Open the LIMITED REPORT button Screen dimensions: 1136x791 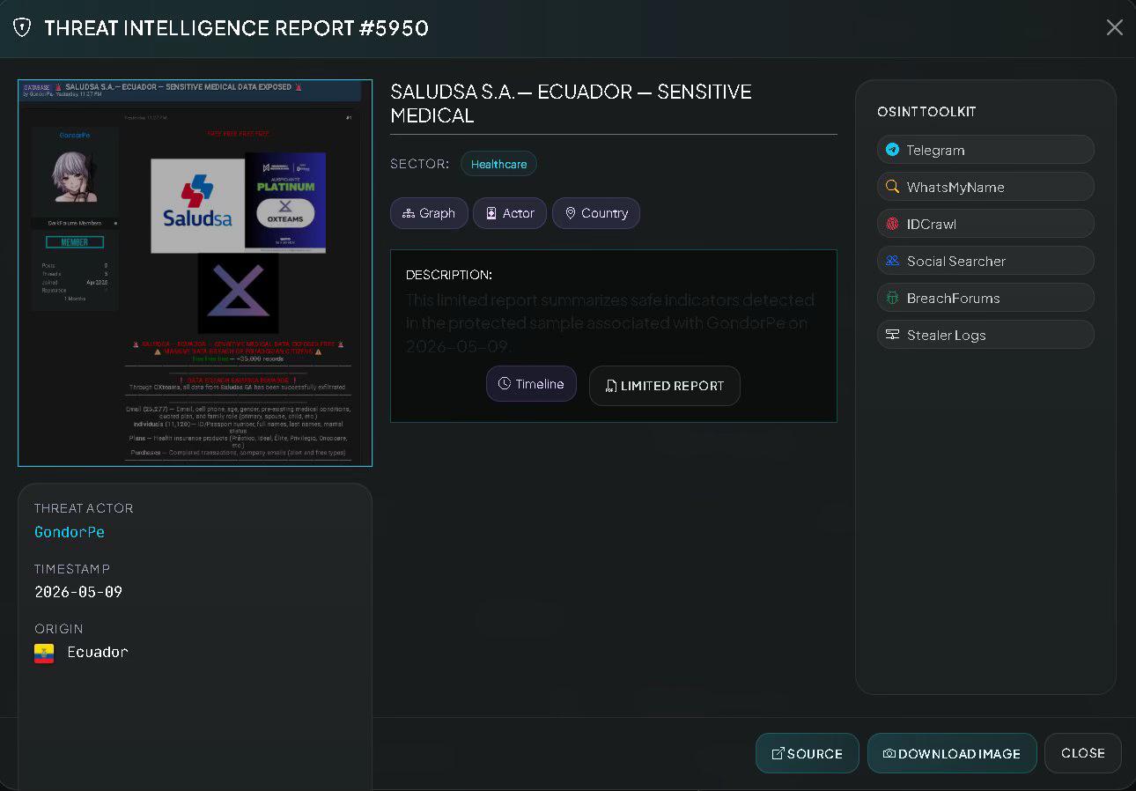(665, 386)
